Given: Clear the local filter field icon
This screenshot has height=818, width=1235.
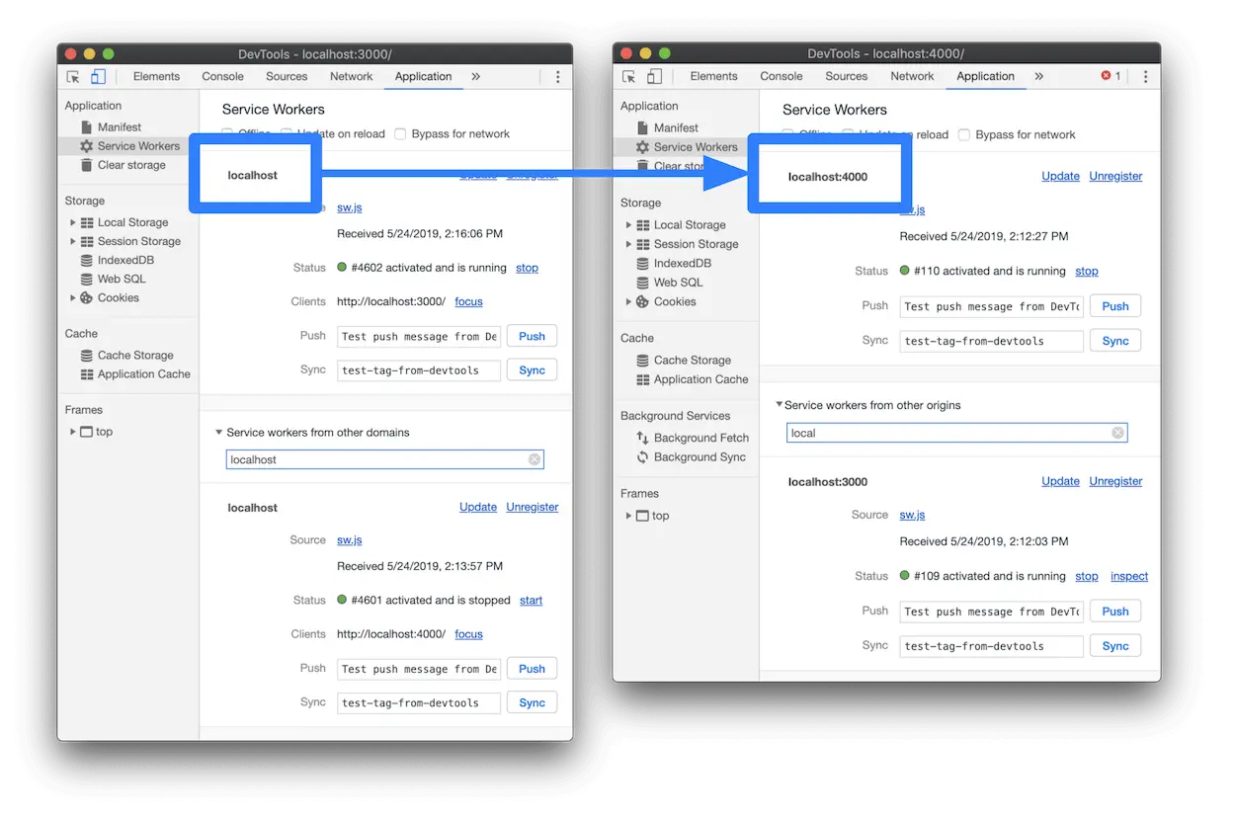Looking at the screenshot, I should (1117, 433).
